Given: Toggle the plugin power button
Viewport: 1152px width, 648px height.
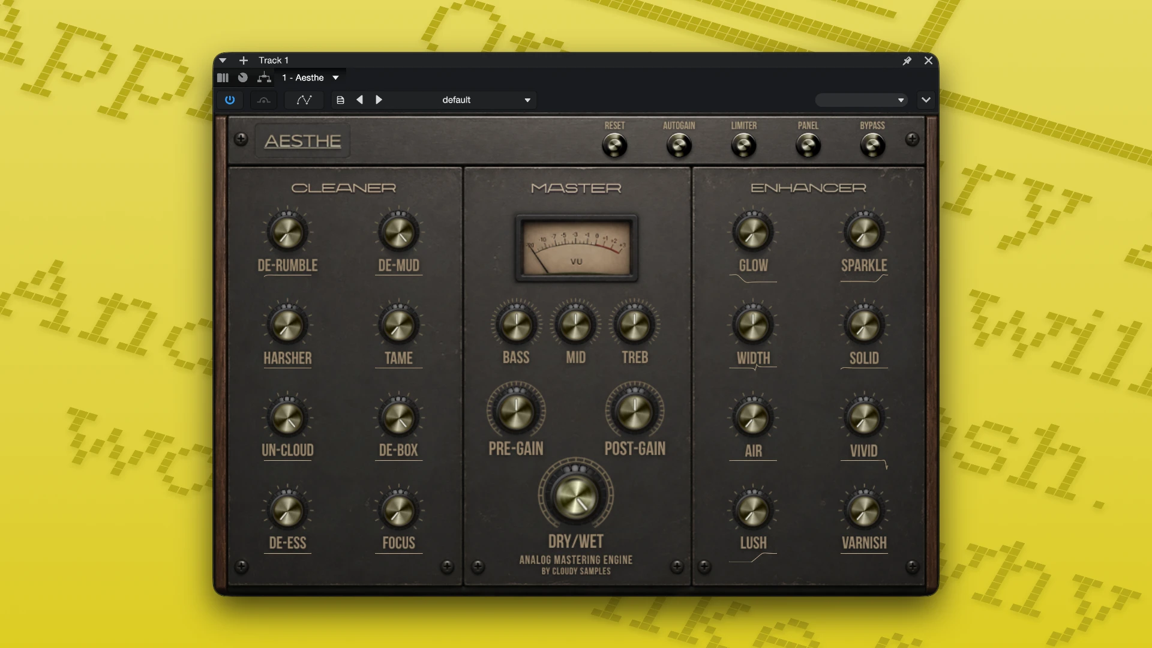Looking at the screenshot, I should [x=230, y=100].
